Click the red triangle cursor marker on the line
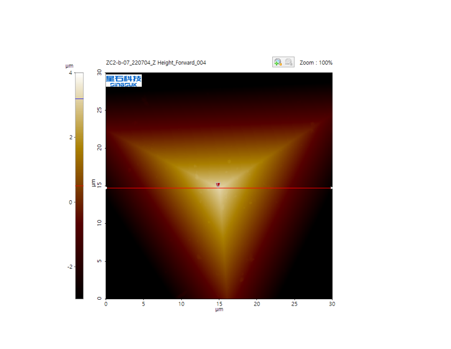Screen dimensions: 451x349 (218, 185)
